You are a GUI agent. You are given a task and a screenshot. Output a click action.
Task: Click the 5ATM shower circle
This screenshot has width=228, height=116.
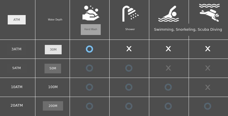(x=129, y=68)
